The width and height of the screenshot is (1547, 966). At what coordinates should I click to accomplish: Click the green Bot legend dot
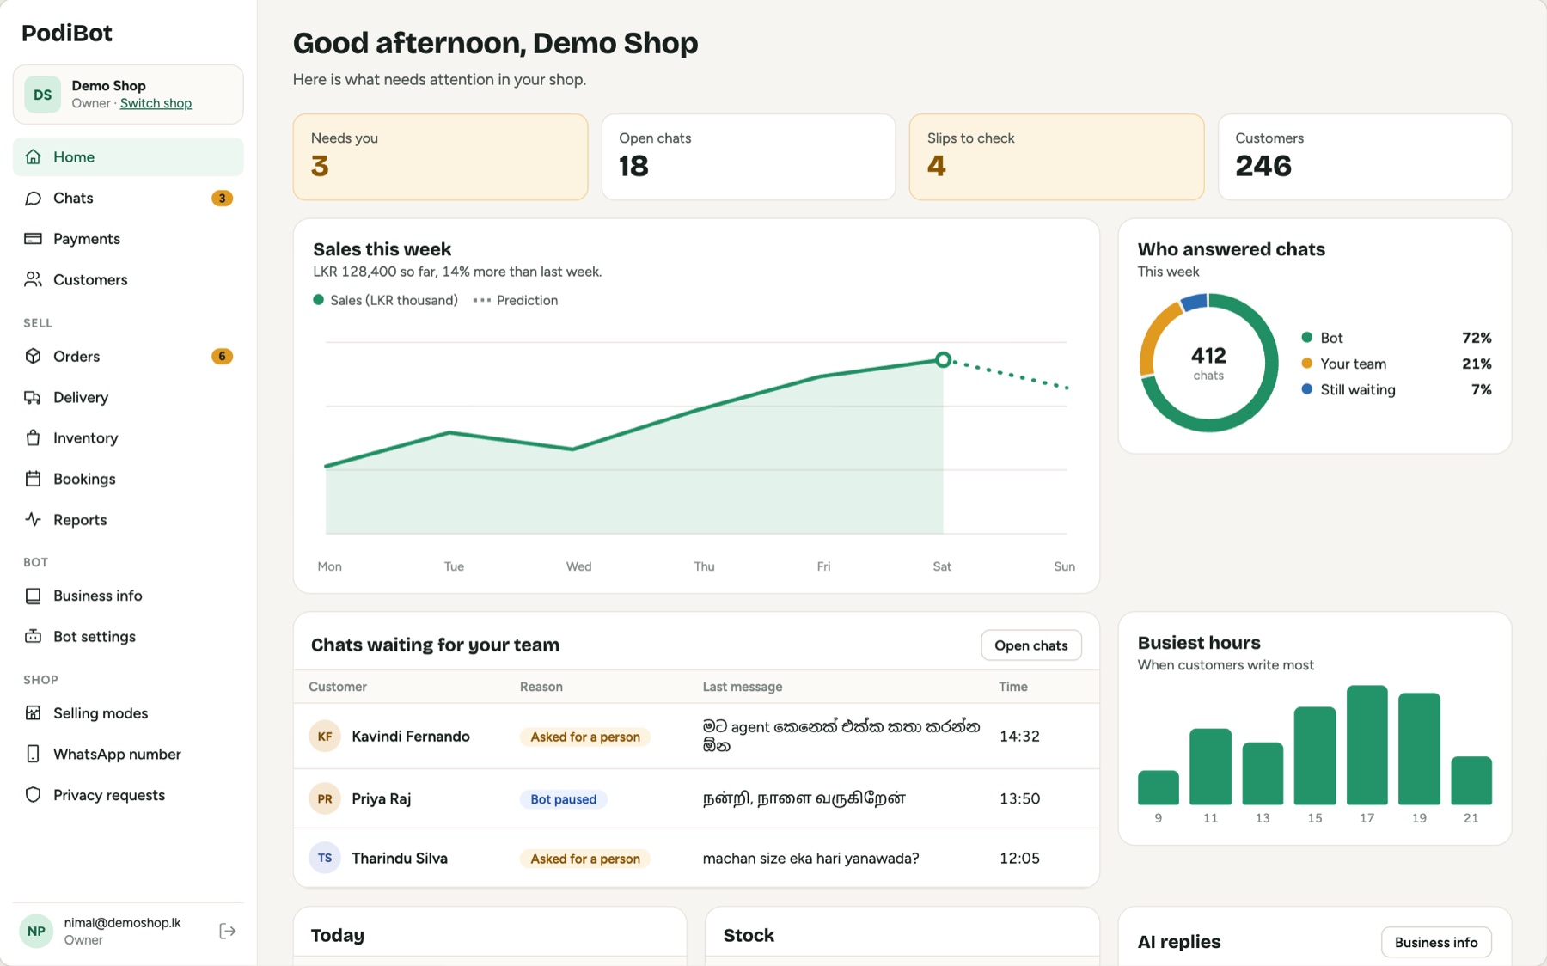(x=1306, y=338)
